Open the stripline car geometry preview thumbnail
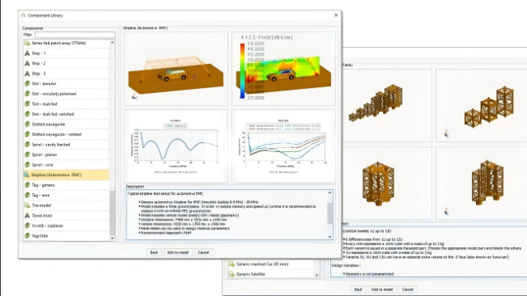 (x=175, y=69)
